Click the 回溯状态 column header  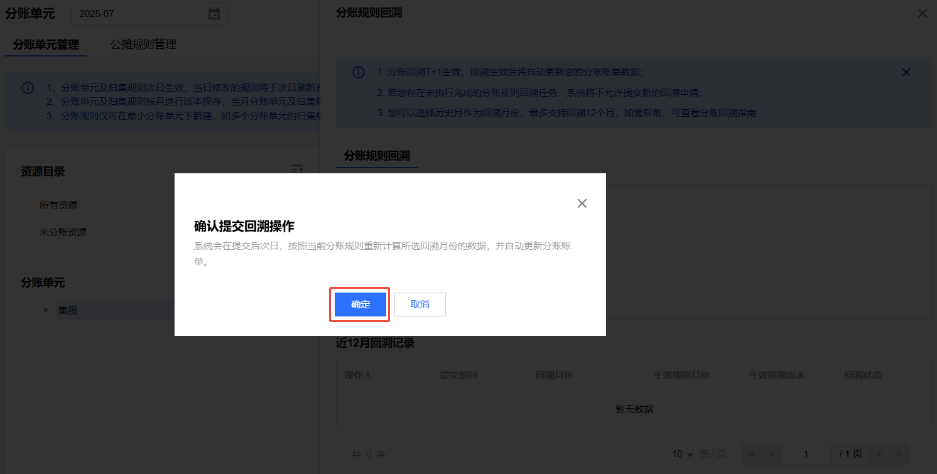pyautogui.click(x=863, y=375)
